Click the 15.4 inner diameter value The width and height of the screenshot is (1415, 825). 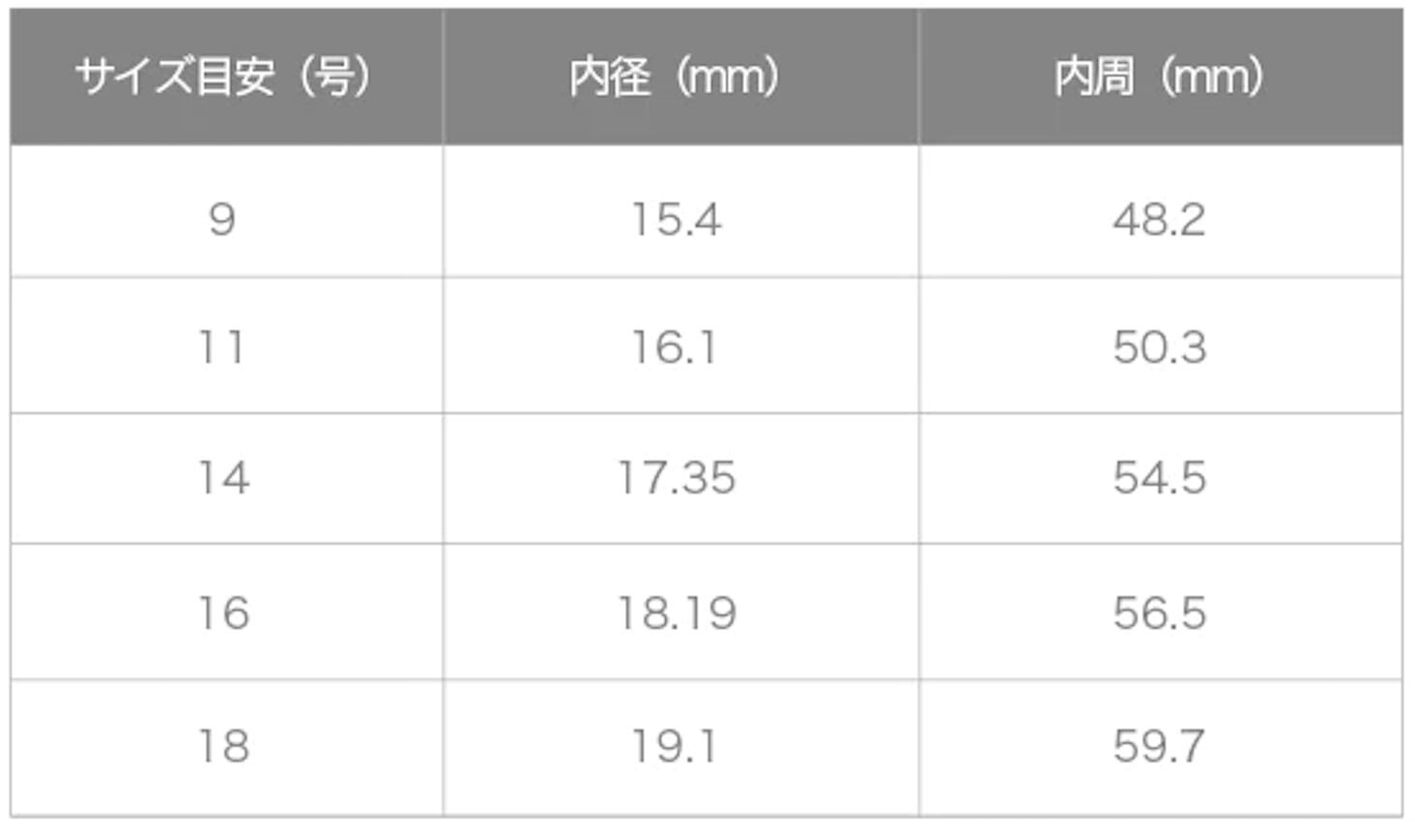(x=676, y=219)
